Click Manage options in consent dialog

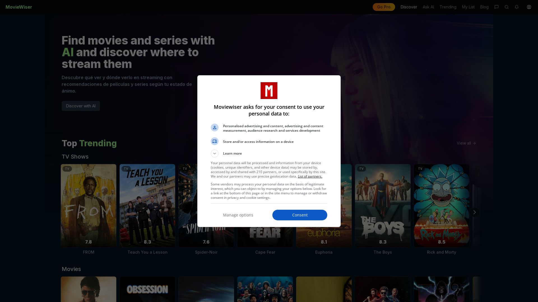[238, 215]
